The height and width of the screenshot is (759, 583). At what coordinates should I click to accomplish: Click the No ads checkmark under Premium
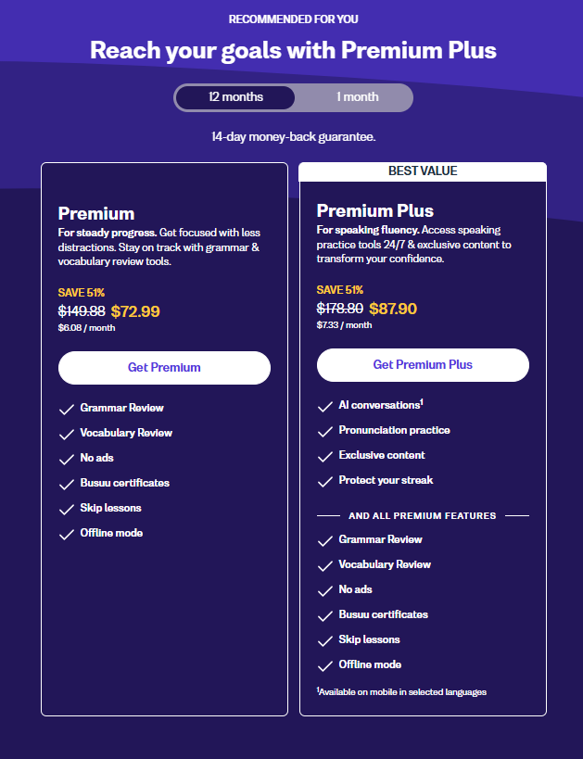click(x=67, y=458)
